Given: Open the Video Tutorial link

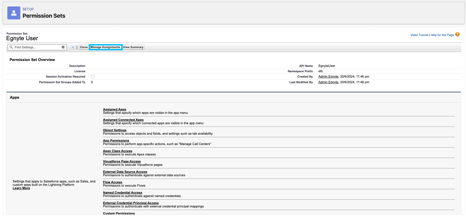Looking at the screenshot, I should pos(419,35).
